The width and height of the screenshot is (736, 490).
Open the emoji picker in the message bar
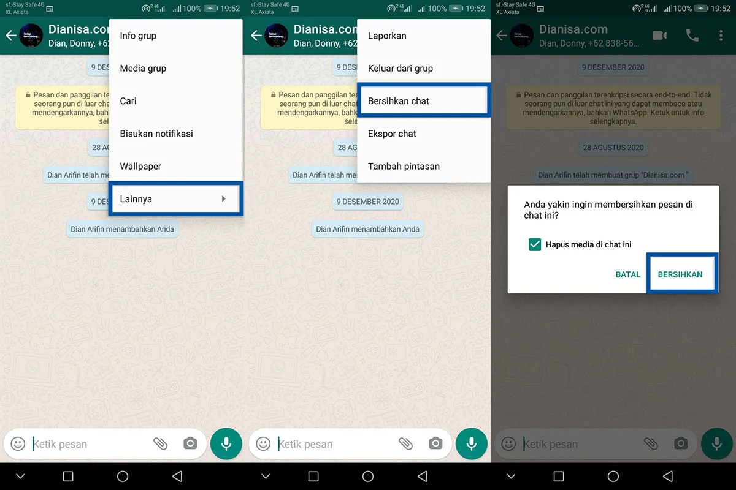click(17, 443)
